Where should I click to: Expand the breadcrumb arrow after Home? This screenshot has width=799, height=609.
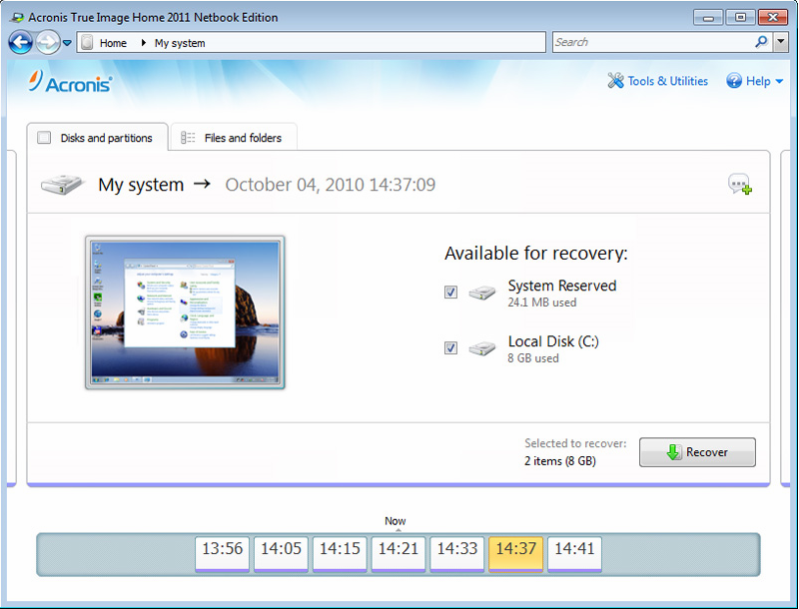coord(143,43)
